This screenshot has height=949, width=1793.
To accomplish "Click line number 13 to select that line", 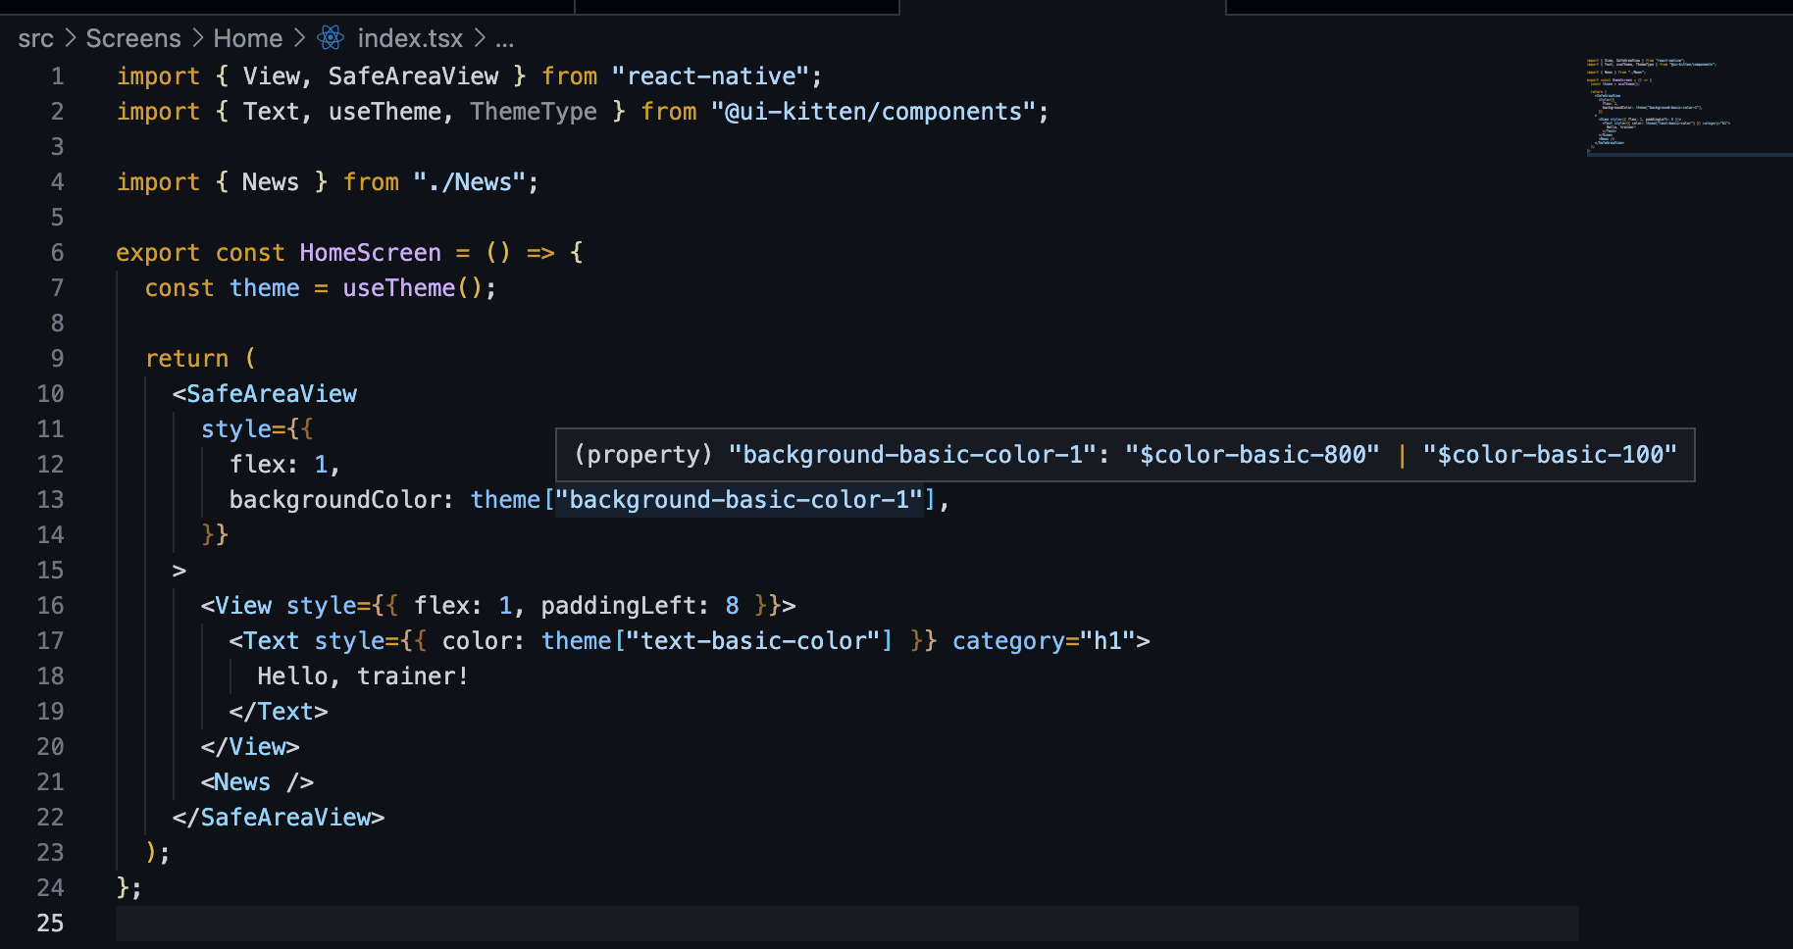I will pos(50,499).
